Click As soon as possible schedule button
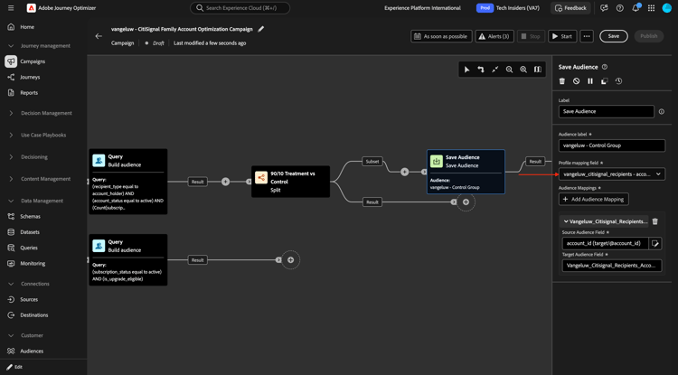This screenshot has width=678, height=375. click(x=441, y=36)
